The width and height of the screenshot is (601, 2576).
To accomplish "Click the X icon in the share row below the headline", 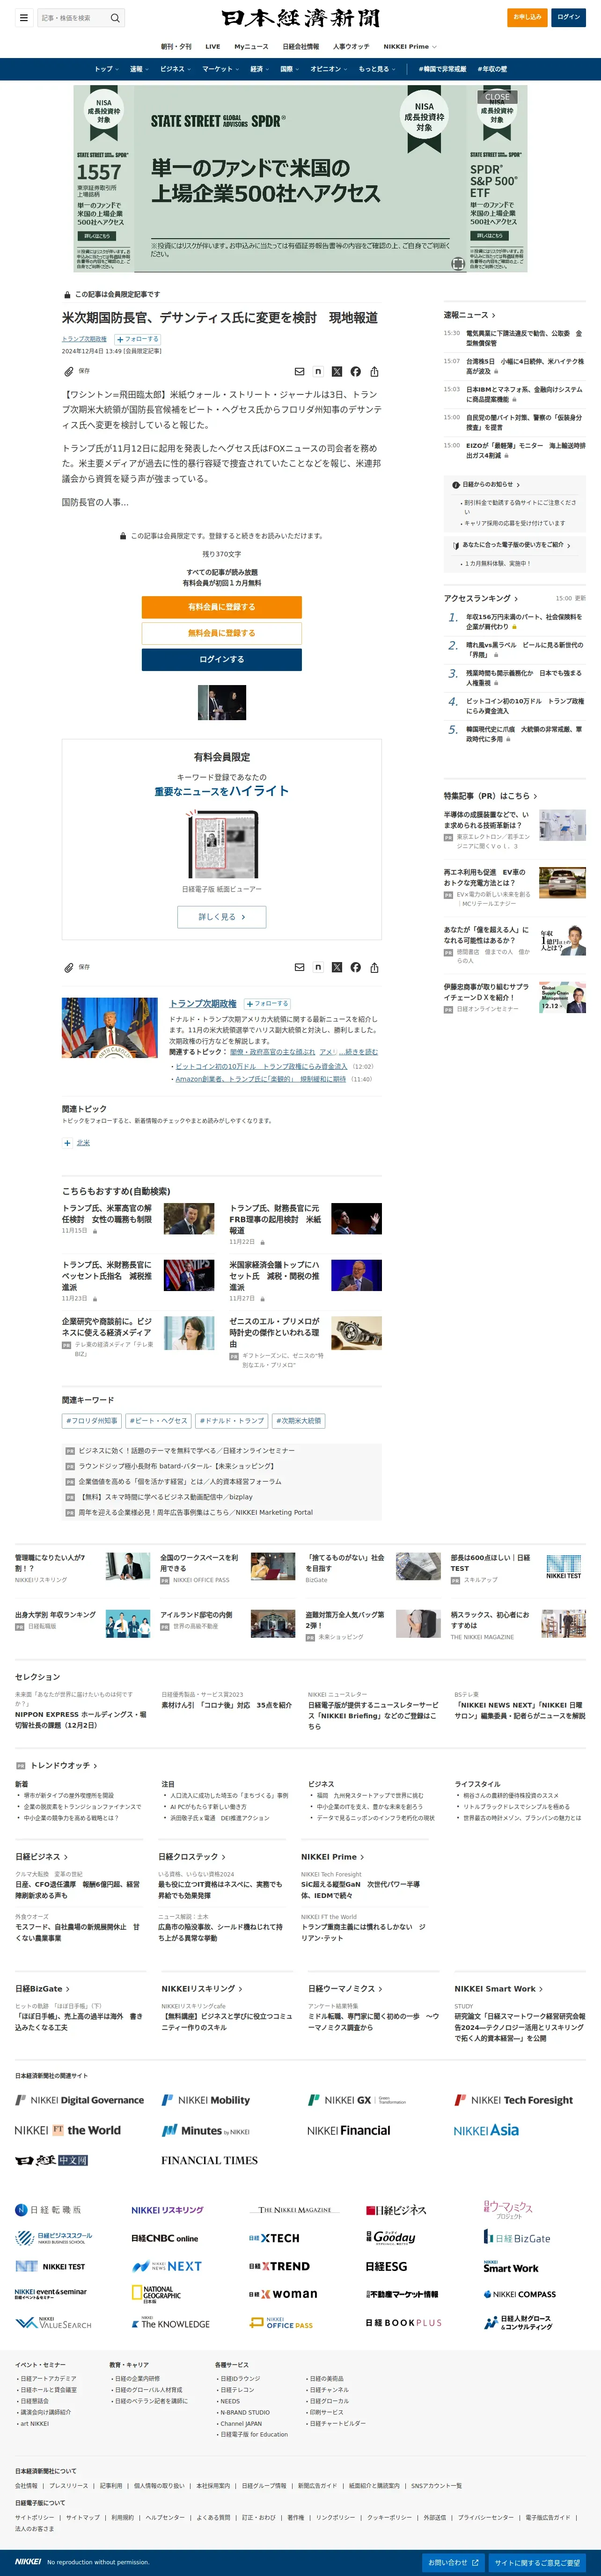I will point(337,371).
